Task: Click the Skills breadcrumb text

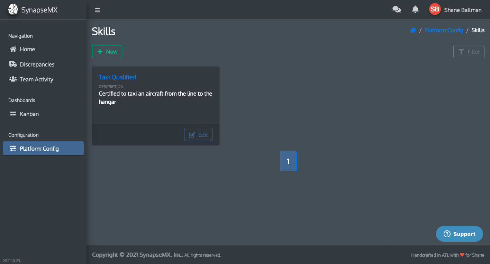Action: point(478,30)
